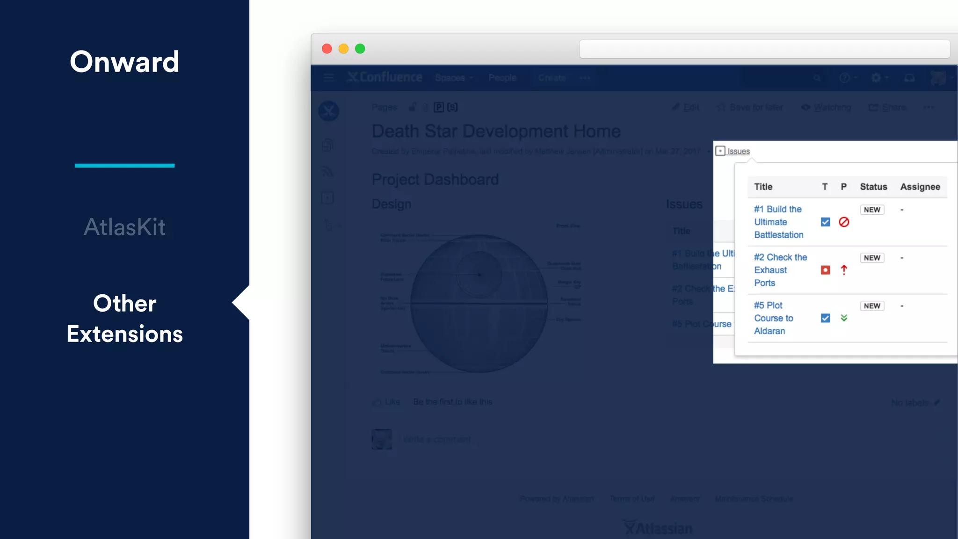This screenshot has width=958, height=539.
Task: Click the Write a comment field
Action: click(x=439, y=439)
